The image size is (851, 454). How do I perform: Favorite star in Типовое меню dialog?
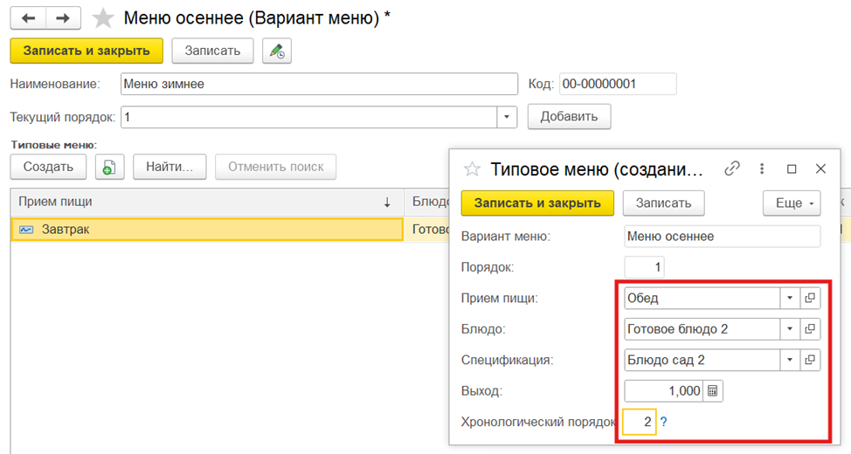(x=472, y=169)
